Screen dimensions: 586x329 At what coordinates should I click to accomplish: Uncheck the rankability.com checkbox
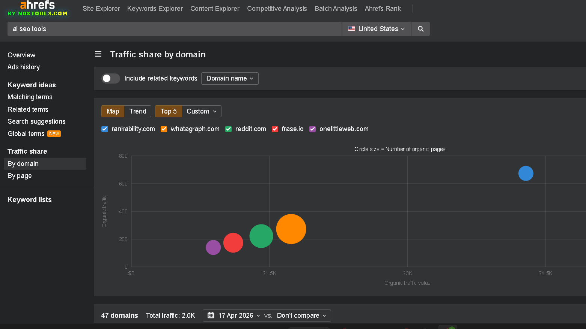click(105, 129)
